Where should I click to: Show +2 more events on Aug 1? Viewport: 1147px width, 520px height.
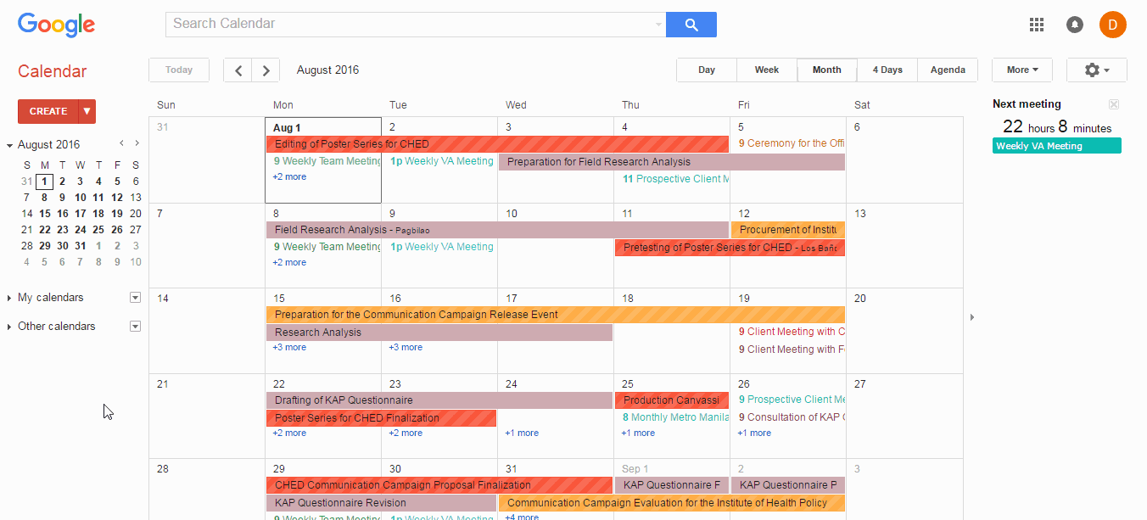(289, 177)
